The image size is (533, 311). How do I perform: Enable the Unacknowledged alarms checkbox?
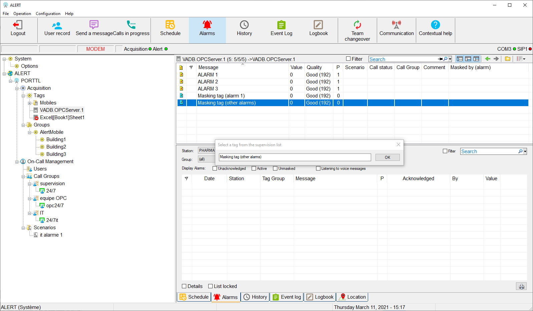point(215,169)
